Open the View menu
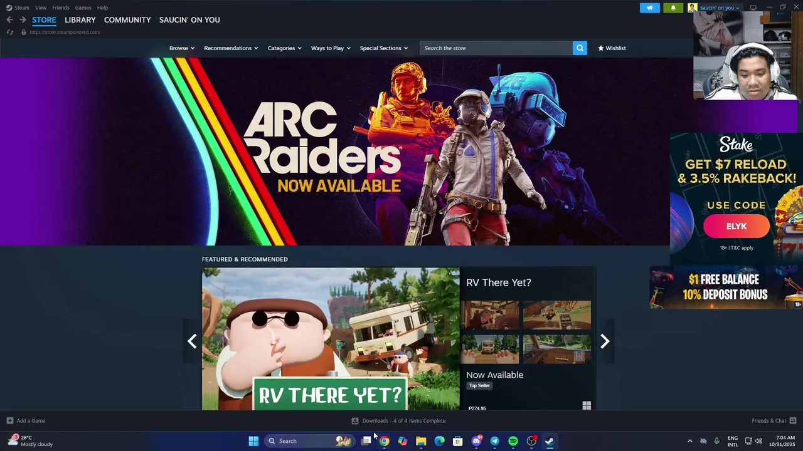The image size is (803, 451). [x=41, y=8]
